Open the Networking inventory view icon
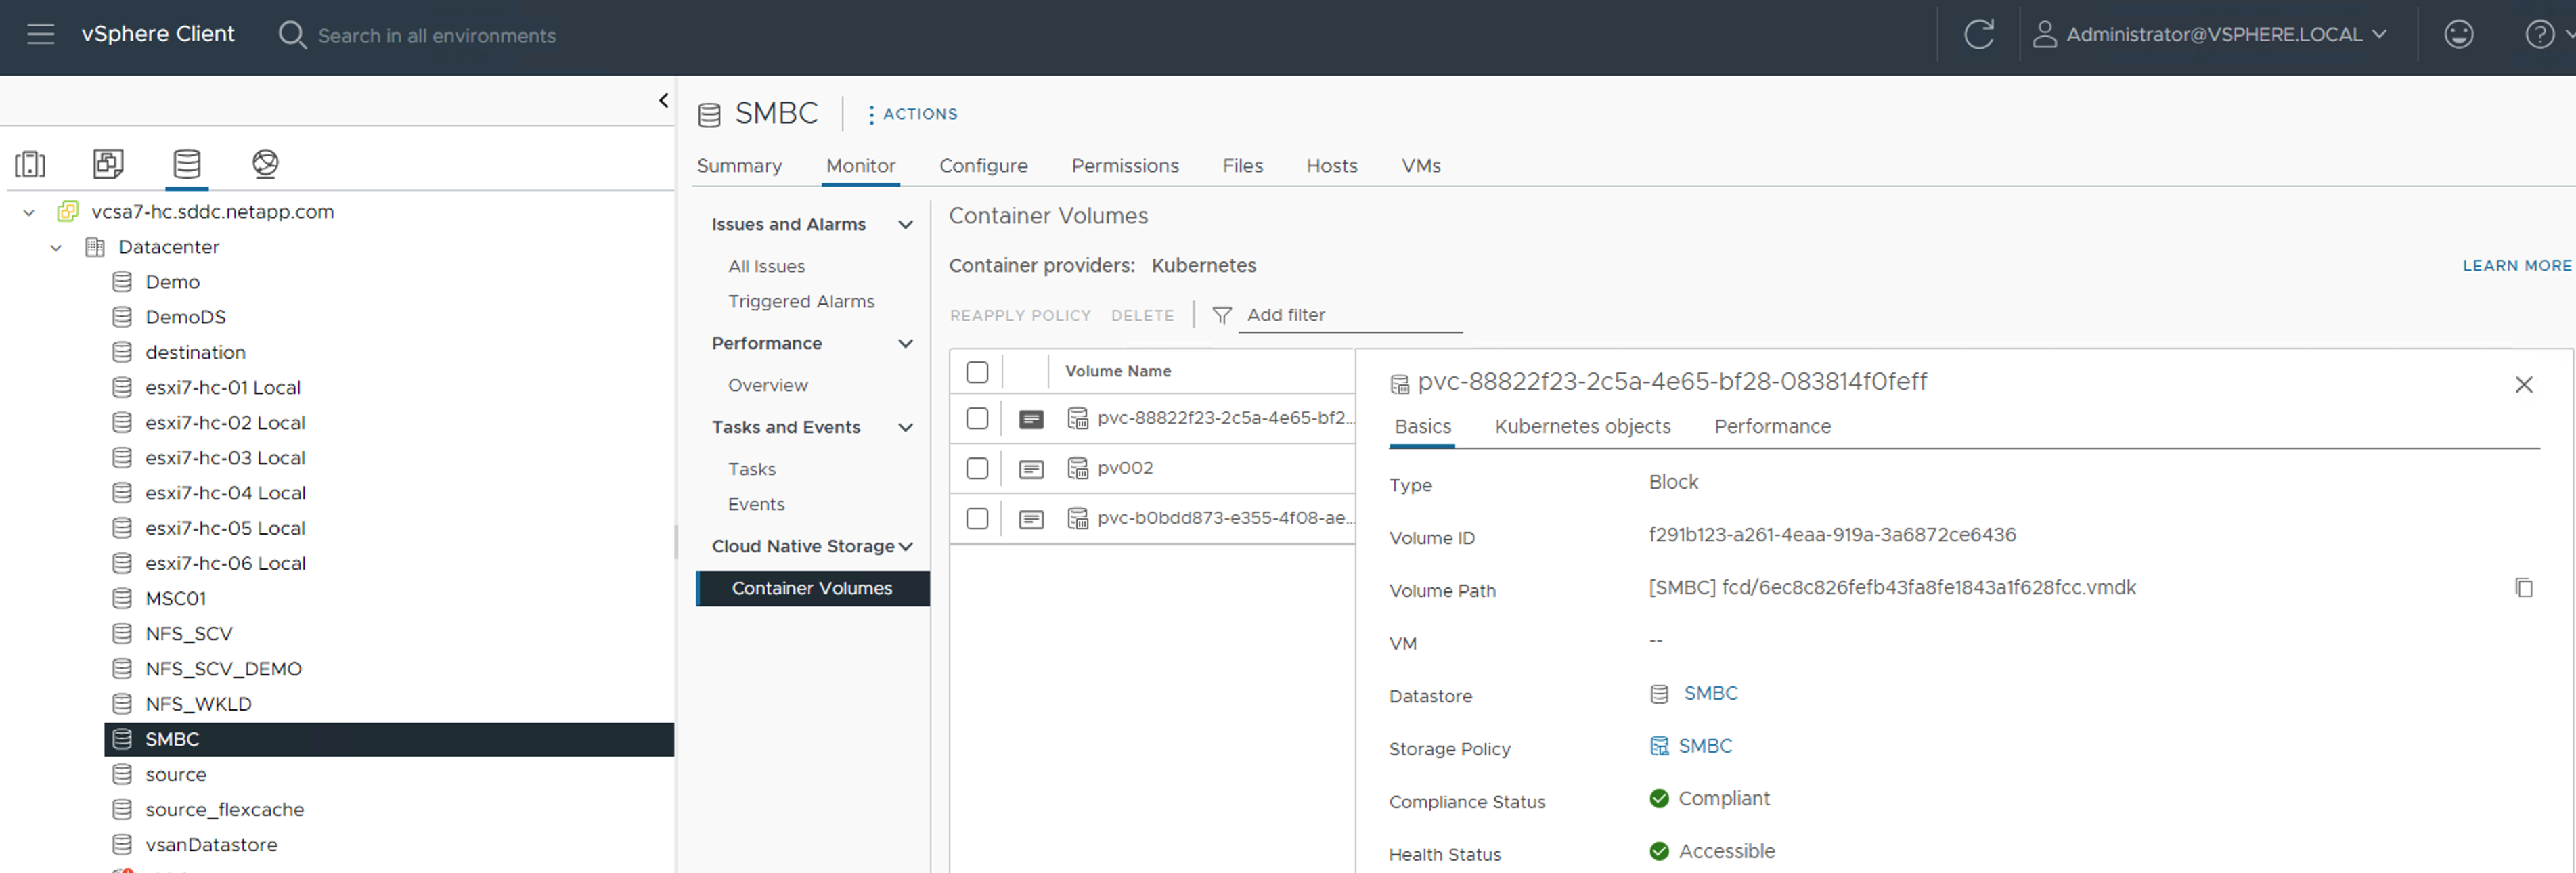Viewport: 2576px width, 873px height. [x=265, y=163]
